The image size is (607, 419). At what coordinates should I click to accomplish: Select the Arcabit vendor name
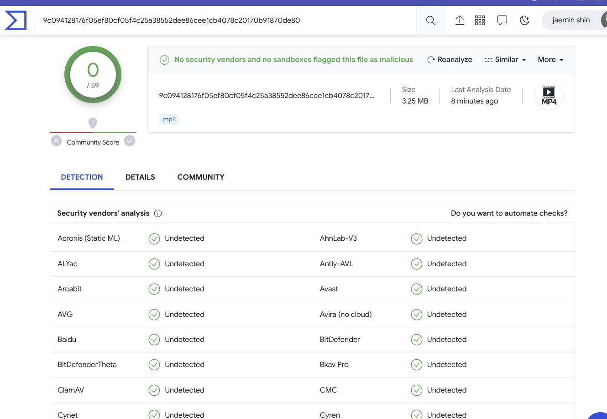69,289
